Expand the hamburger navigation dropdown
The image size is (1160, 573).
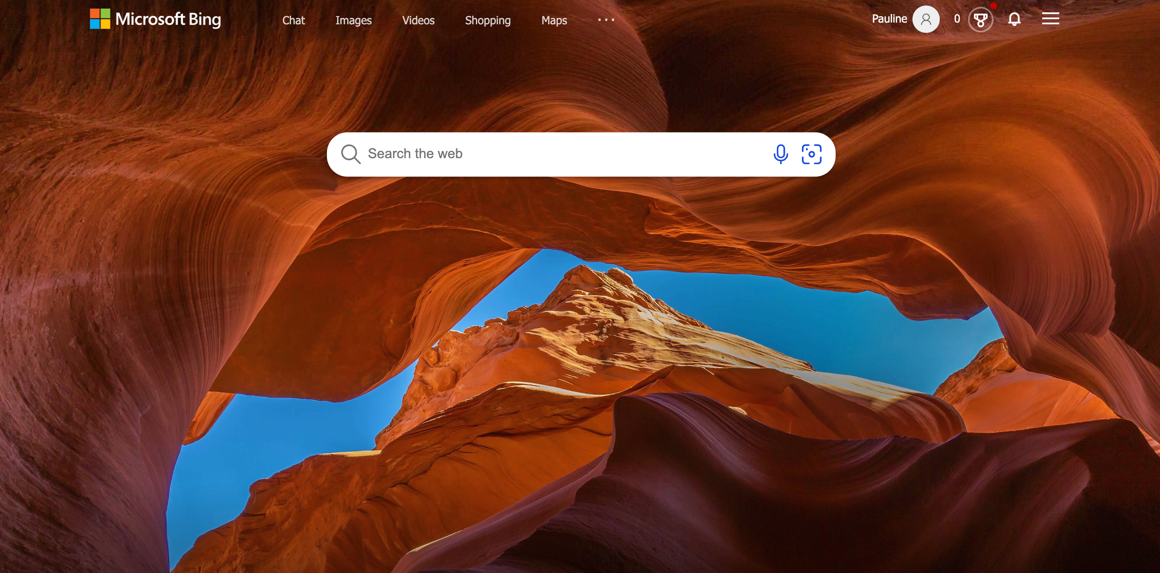coord(1050,20)
